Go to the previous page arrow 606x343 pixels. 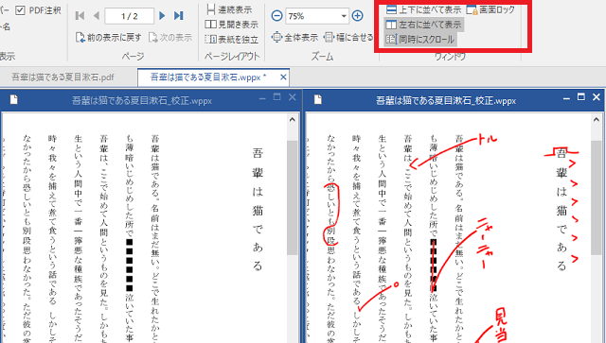click(97, 15)
